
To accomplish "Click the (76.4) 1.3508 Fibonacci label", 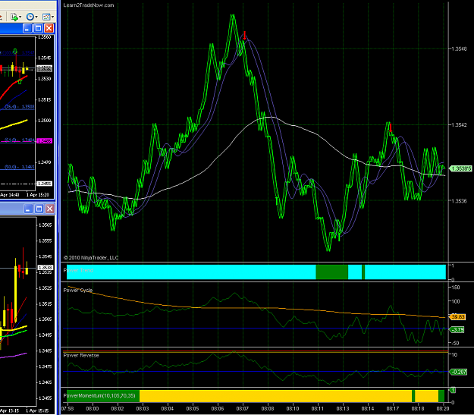I will point(20,107).
